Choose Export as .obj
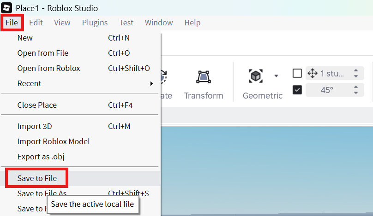The image size is (373, 216). click(41, 157)
